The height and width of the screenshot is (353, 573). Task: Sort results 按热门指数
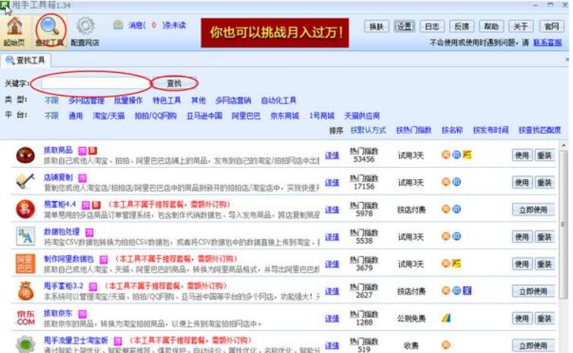[414, 130]
